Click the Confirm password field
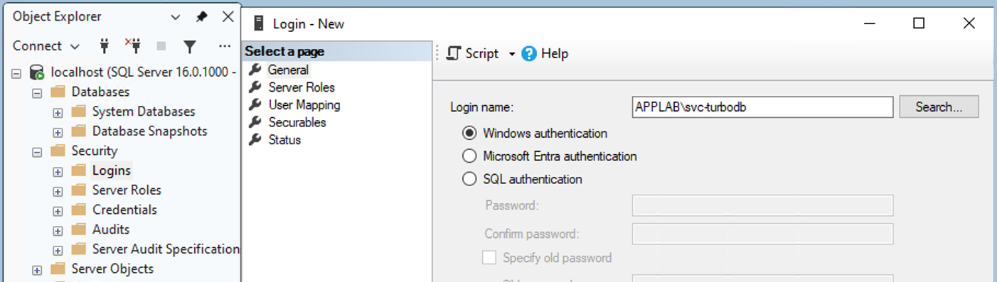 (762, 234)
